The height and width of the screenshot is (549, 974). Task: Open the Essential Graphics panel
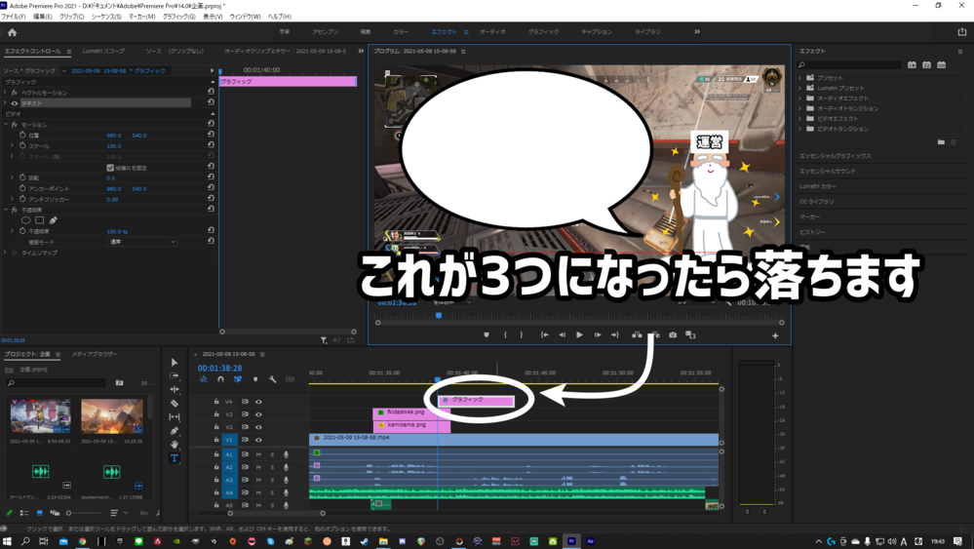point(835,156)
